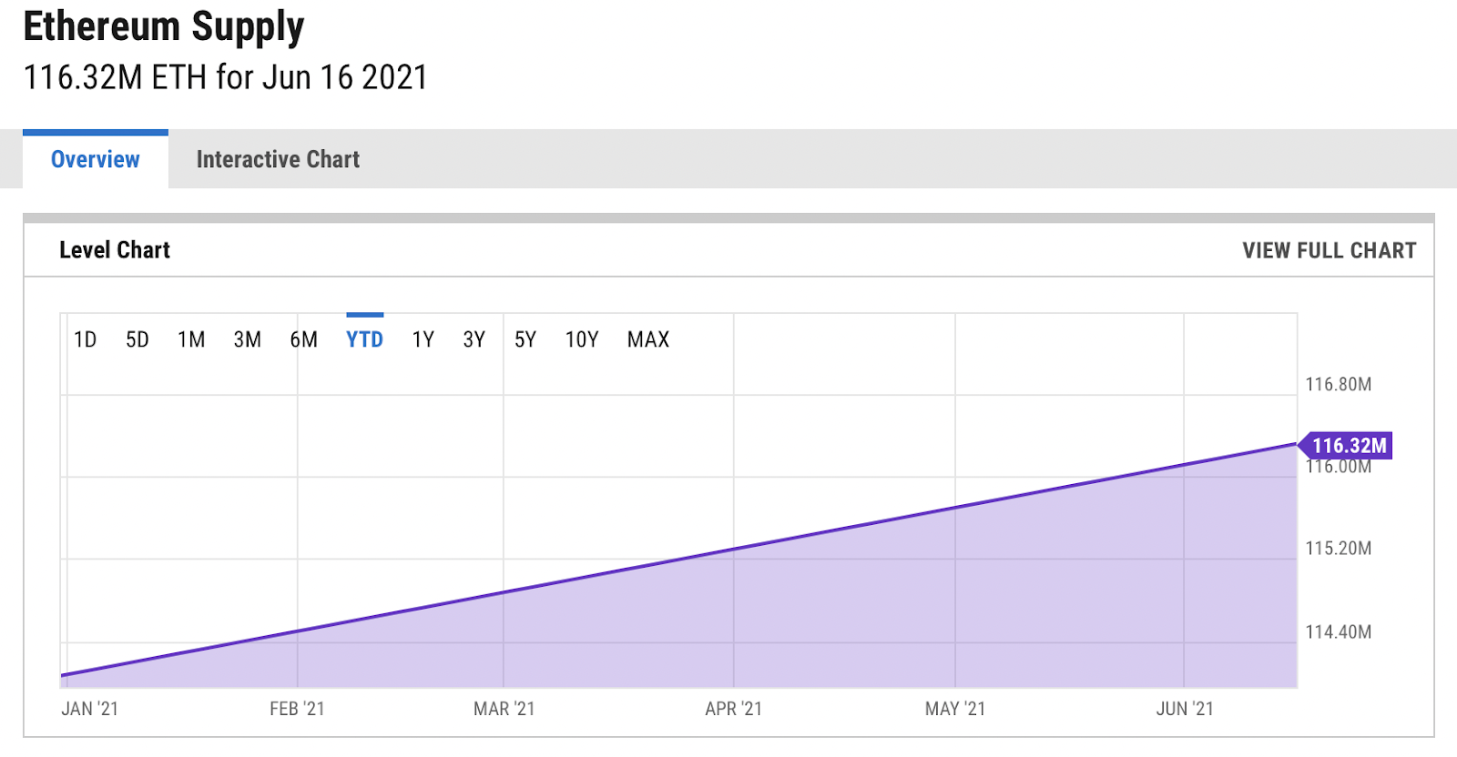Select the 1D time range
The width and height of the screenshot is (1457, 757).
point(85,339)
